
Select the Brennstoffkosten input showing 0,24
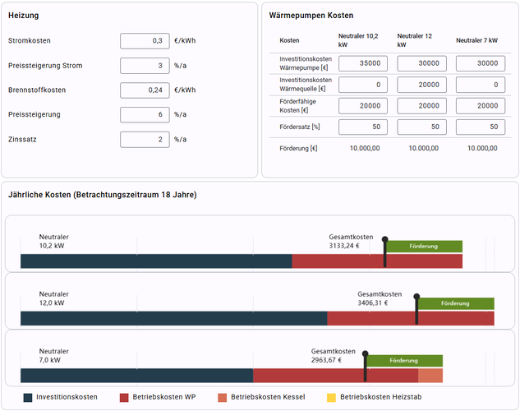tap(145, 90)
